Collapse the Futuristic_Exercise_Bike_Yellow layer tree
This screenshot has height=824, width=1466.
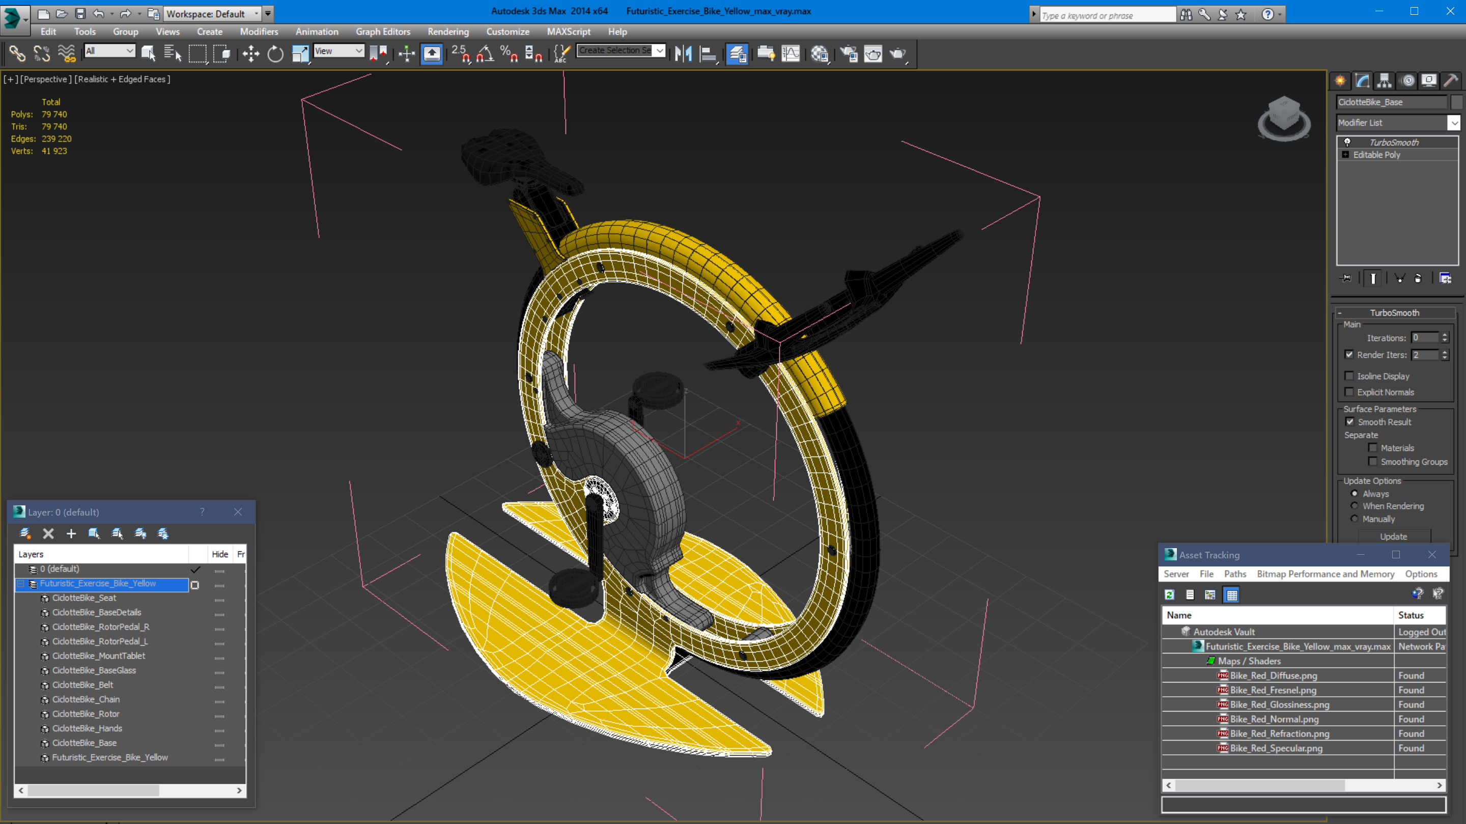coord(21,584)
